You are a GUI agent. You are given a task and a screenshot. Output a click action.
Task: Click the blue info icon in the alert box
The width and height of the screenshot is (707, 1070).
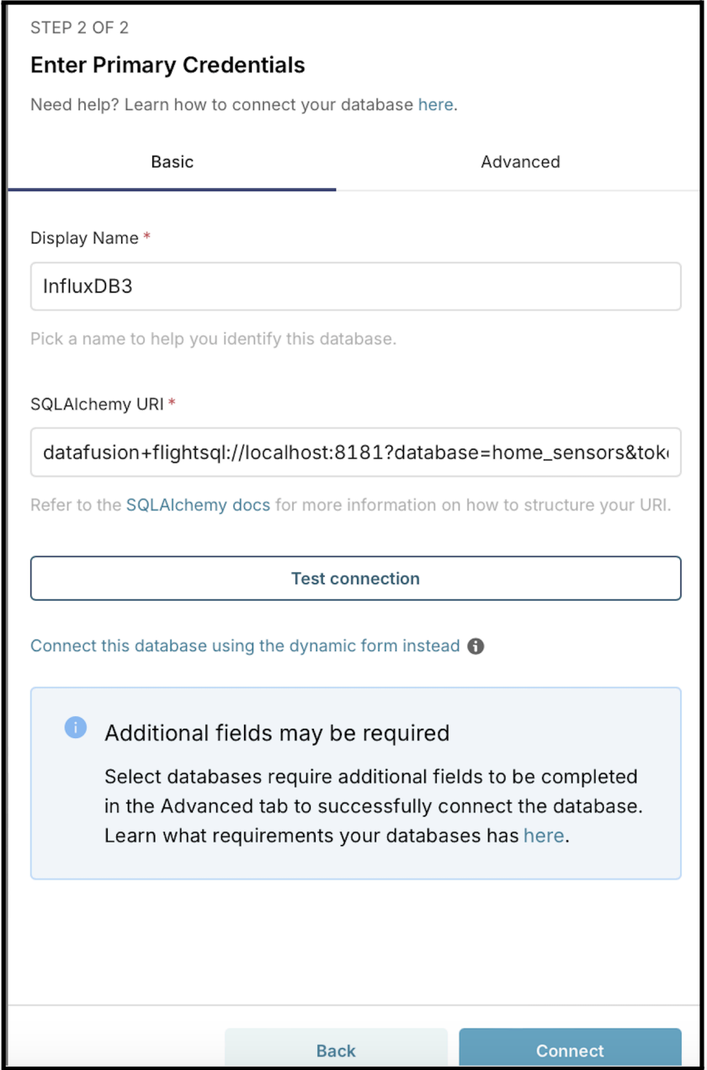[x=76, y=728]
